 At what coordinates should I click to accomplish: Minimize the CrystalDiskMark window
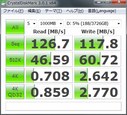[x=99, y=2]
